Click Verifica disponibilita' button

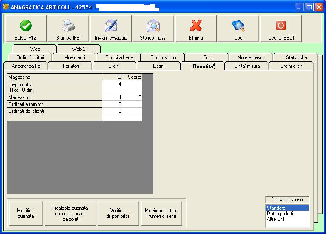click(118, 213)
